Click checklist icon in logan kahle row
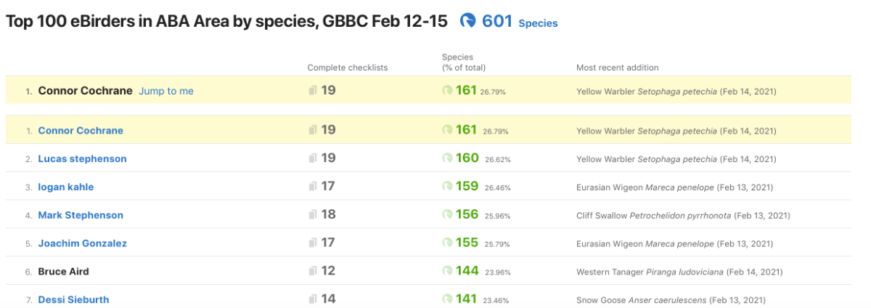The width and height of the screenshot is (871, 308). (x=313, y=187)
